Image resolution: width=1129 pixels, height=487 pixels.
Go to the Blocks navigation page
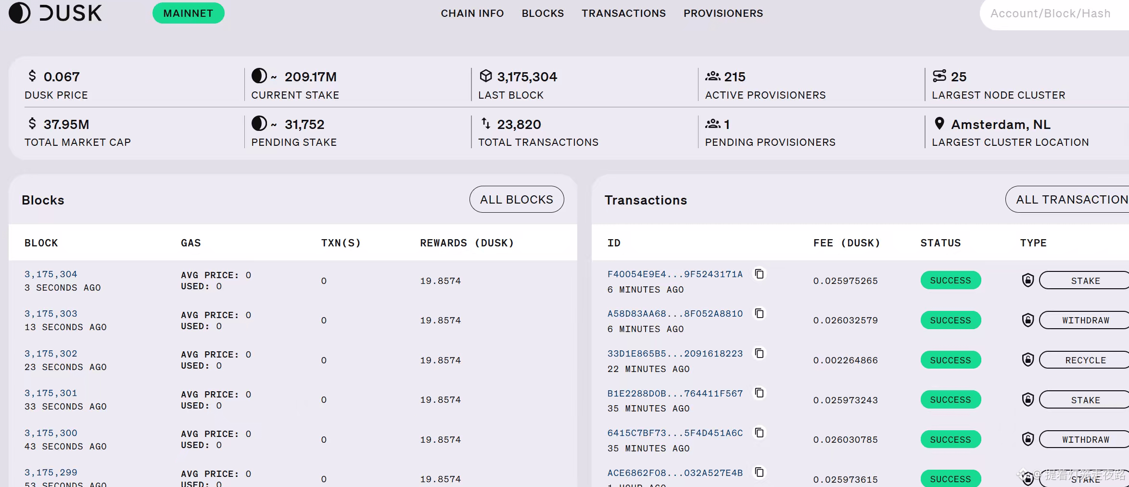543,13
